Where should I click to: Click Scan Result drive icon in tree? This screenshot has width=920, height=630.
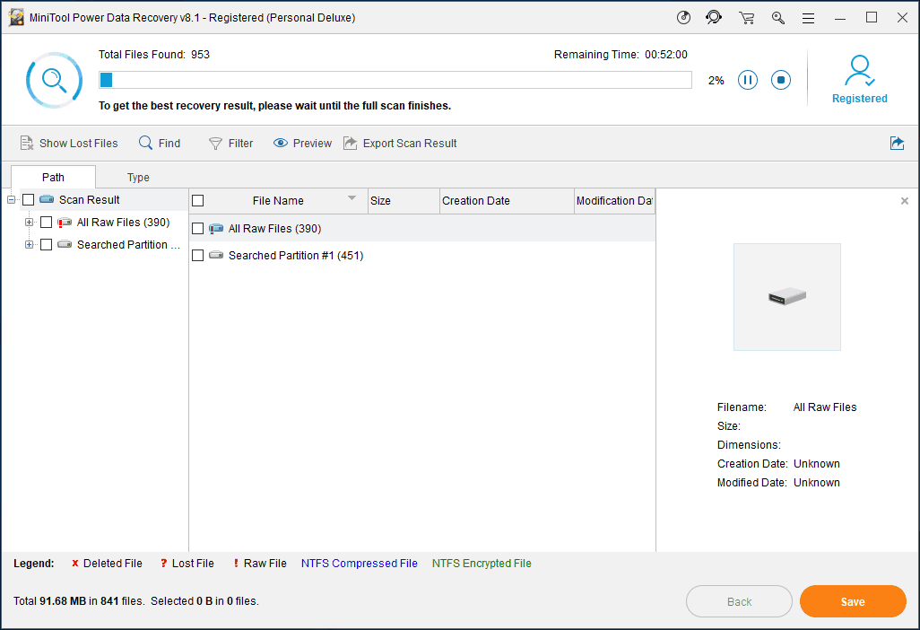[47, 199]
